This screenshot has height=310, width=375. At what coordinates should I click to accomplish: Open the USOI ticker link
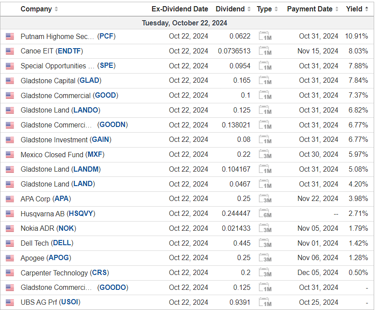point(70,302)
